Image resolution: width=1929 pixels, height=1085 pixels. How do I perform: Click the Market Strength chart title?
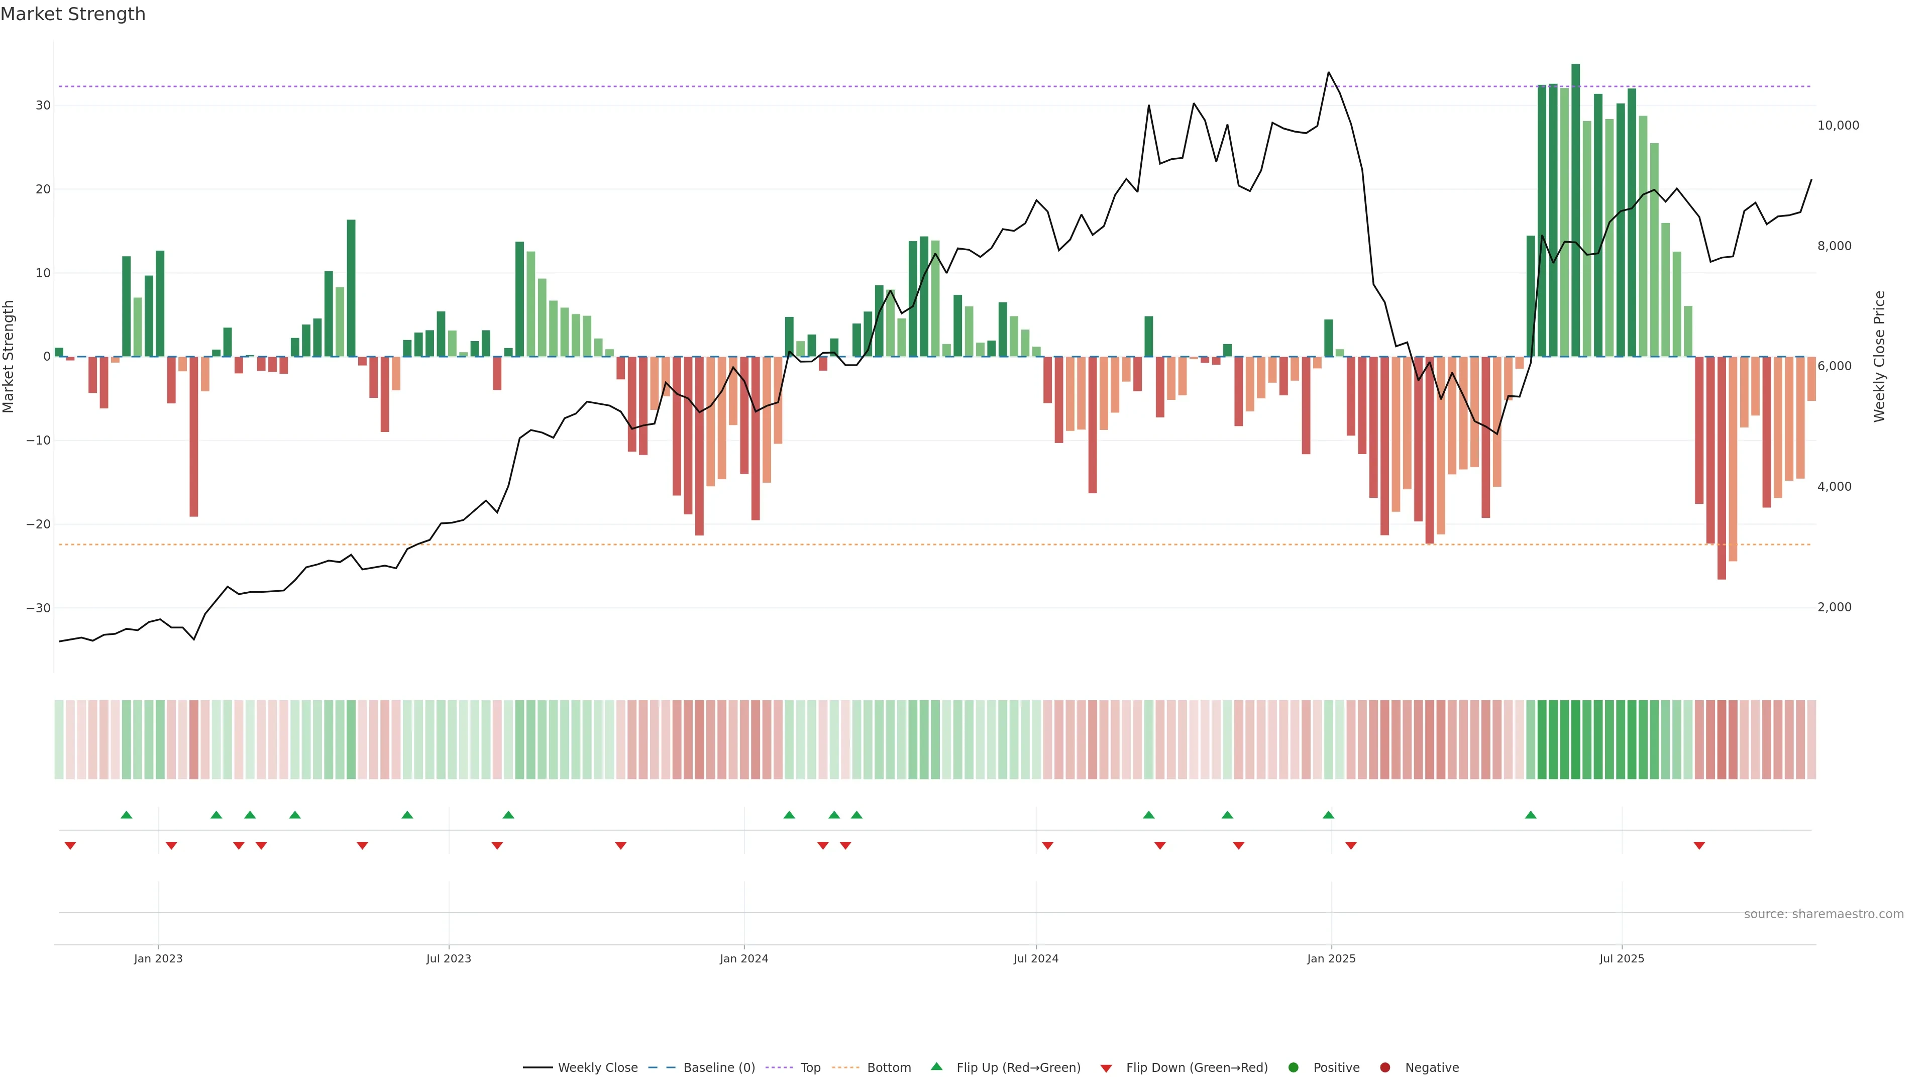[73, 14]
